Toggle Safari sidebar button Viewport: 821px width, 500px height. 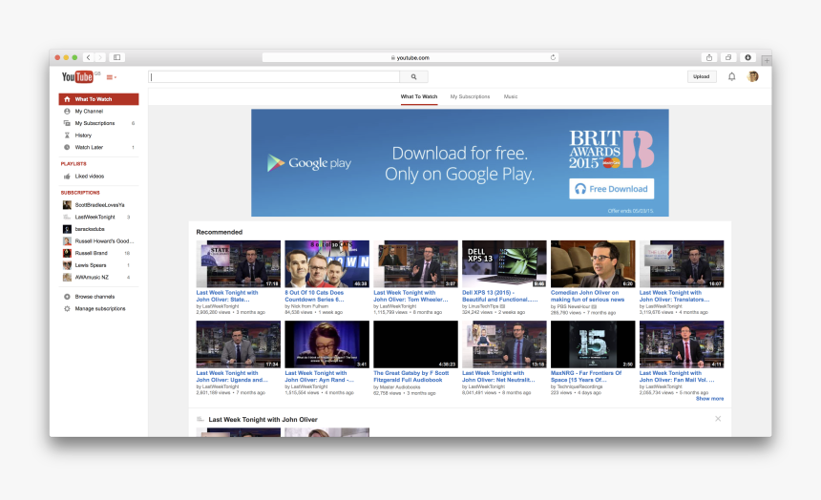tap(116, 57)
